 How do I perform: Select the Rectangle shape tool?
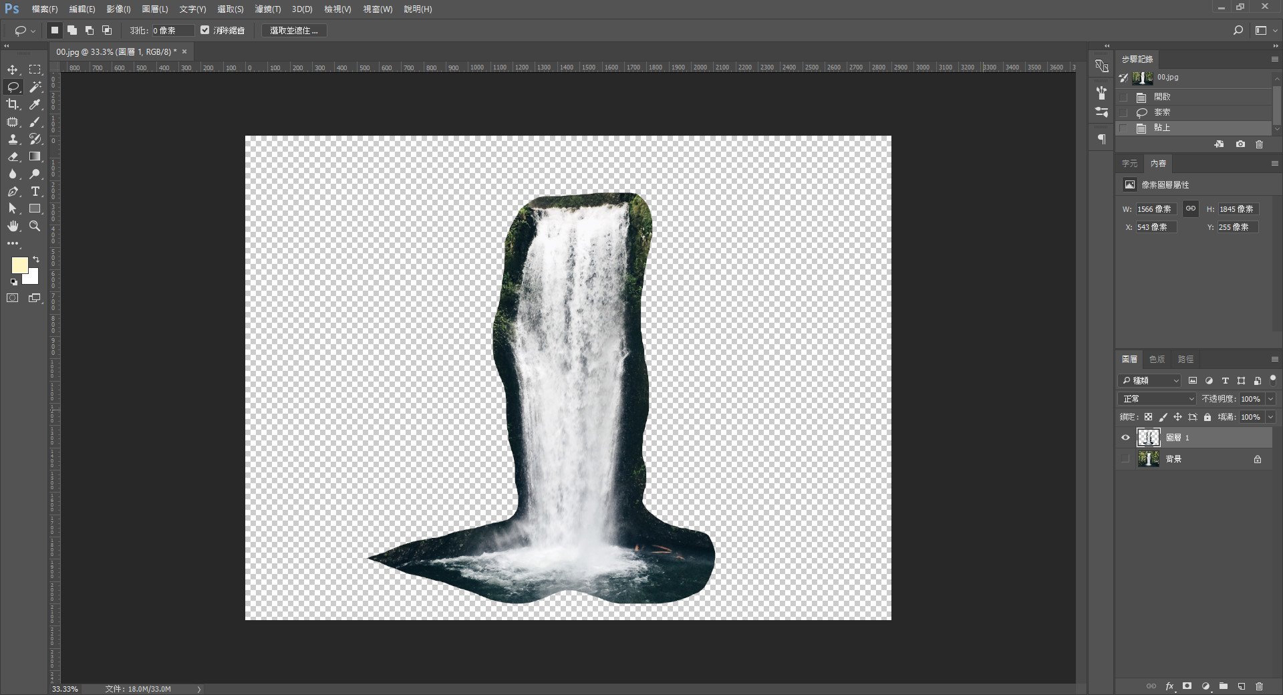click(35, 208)
